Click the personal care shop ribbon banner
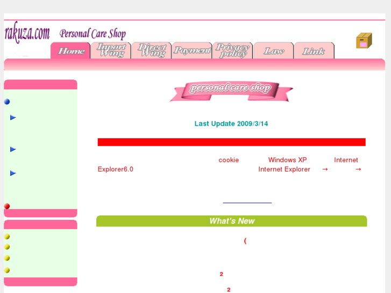 (x=231, y=91)
